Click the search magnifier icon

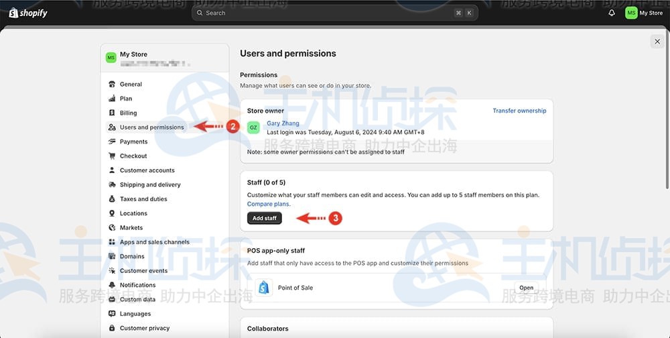tap(200, 13)
